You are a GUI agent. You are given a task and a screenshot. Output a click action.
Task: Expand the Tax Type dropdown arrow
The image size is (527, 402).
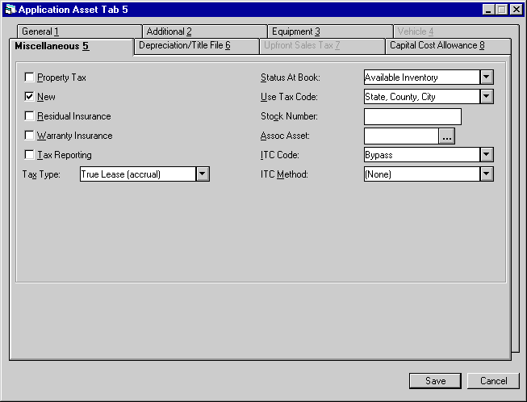203,174
